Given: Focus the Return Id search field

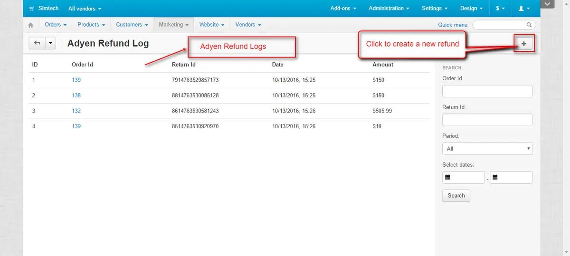Looking at the screenshot, I should [x=487, y=120].
